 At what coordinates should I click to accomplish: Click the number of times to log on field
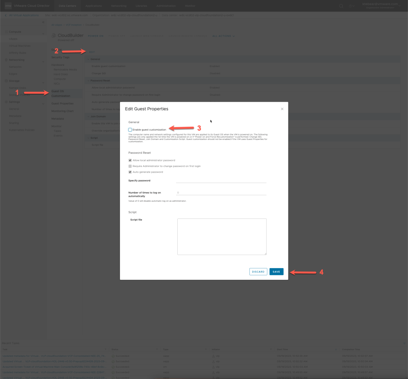click(x=221, y=192)
